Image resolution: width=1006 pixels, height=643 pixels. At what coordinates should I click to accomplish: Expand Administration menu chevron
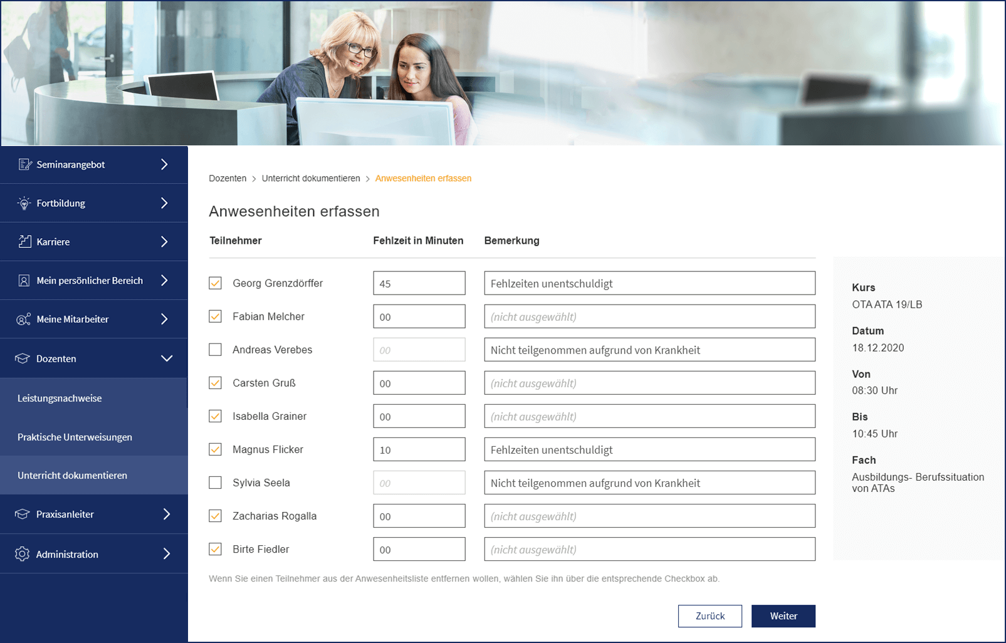click(x=167, y=554)
